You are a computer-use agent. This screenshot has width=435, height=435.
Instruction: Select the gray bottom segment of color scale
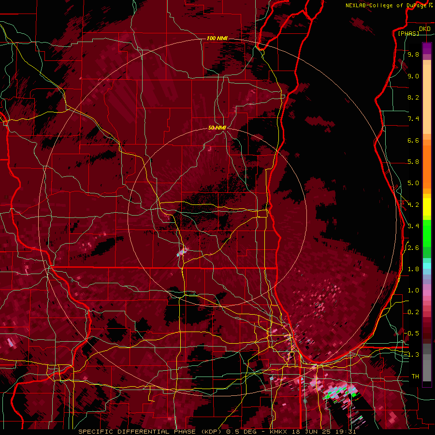[427, 366]
